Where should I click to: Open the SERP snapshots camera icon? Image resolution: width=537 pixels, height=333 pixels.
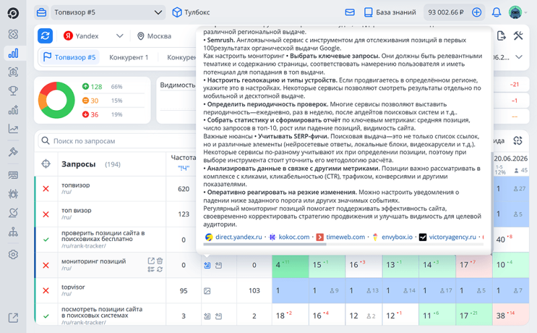(x=13, y=72)
